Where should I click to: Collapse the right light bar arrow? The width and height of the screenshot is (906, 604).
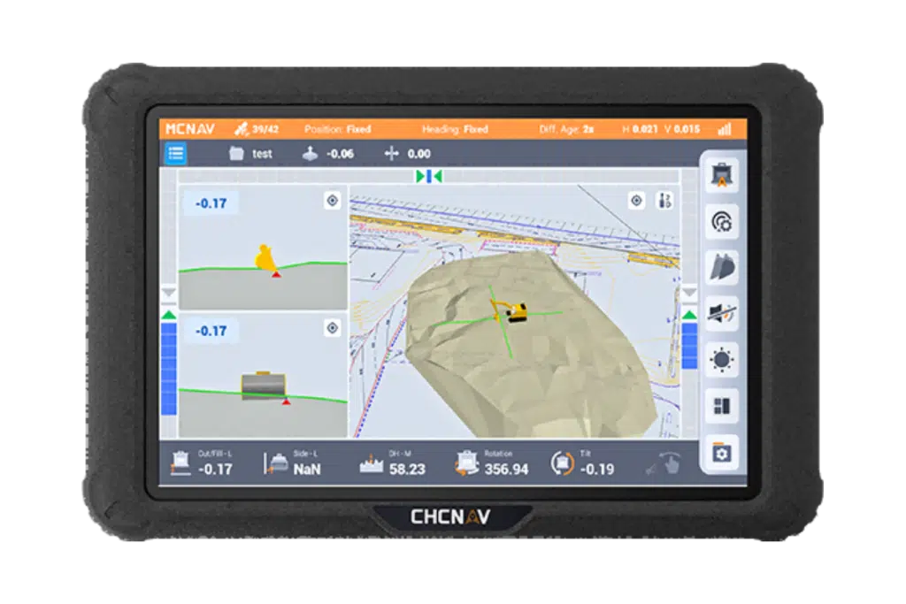point(689,293)
